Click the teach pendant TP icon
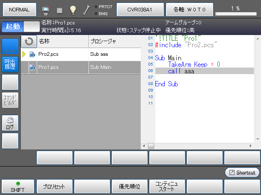 46,9
